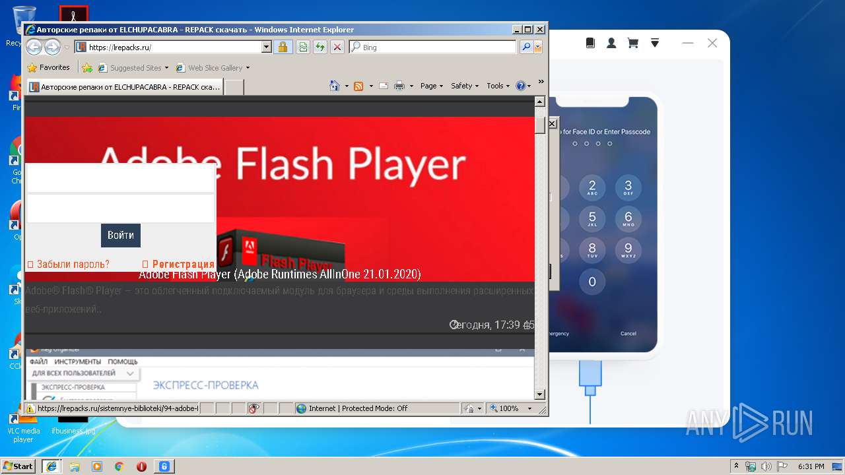The image size is (845, 475).
Task: Open the Opera taskbar icon
Action: coord(141,466)
